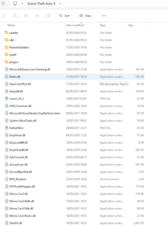Click the EasyHook.dll file icon
The width and height of the screenshot is (168, 226).
pyautogui.click(x=7, y=135)
